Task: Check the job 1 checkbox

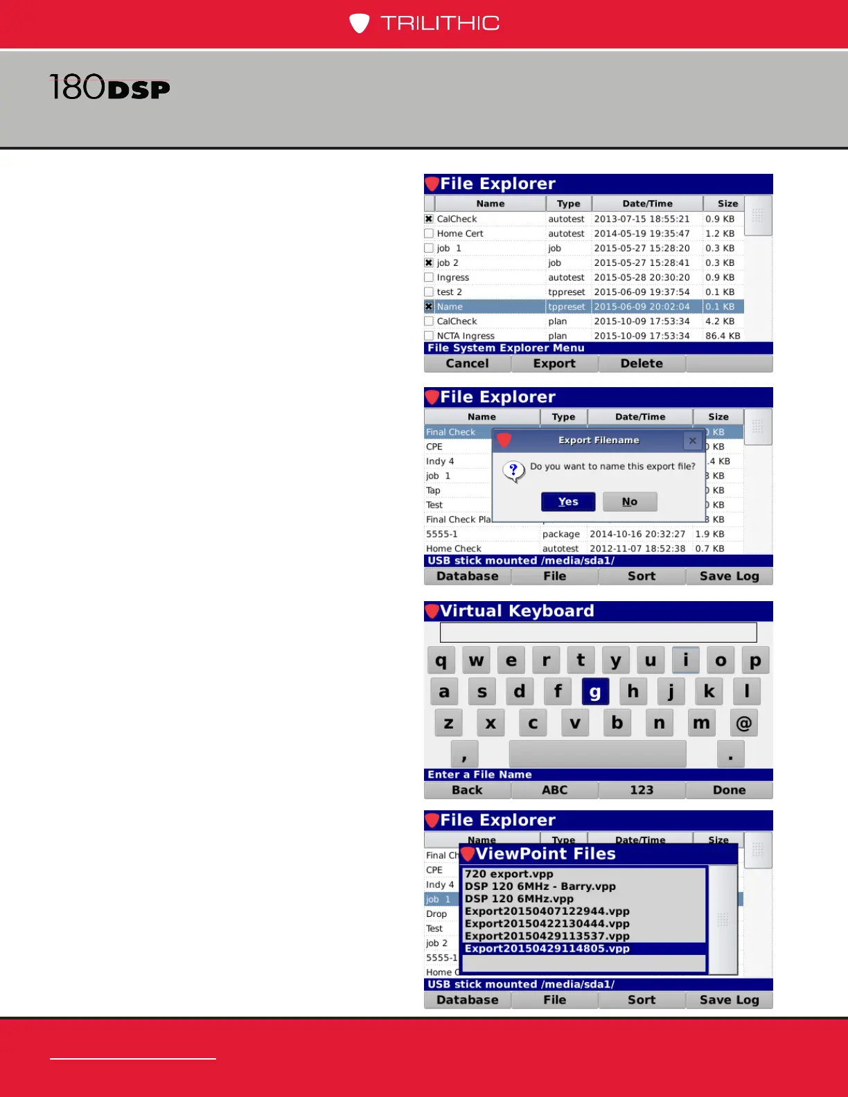Action: [429, 248]
